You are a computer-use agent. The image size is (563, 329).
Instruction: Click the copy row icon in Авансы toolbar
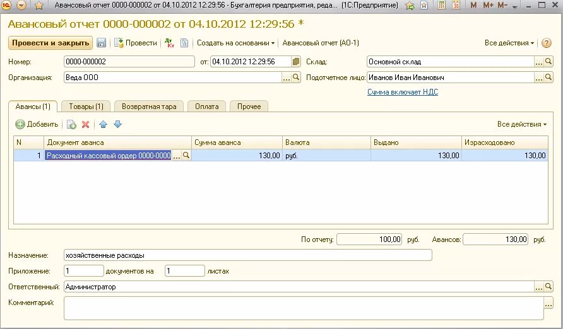pyautogui.click(x=71, y=124)
